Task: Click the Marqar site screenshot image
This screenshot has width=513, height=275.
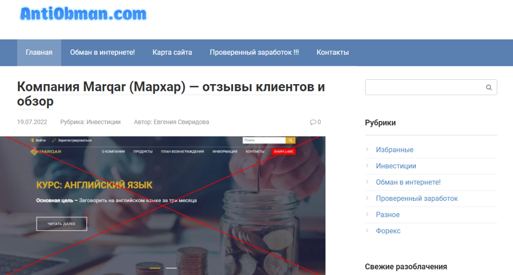Action: point(163,206)
